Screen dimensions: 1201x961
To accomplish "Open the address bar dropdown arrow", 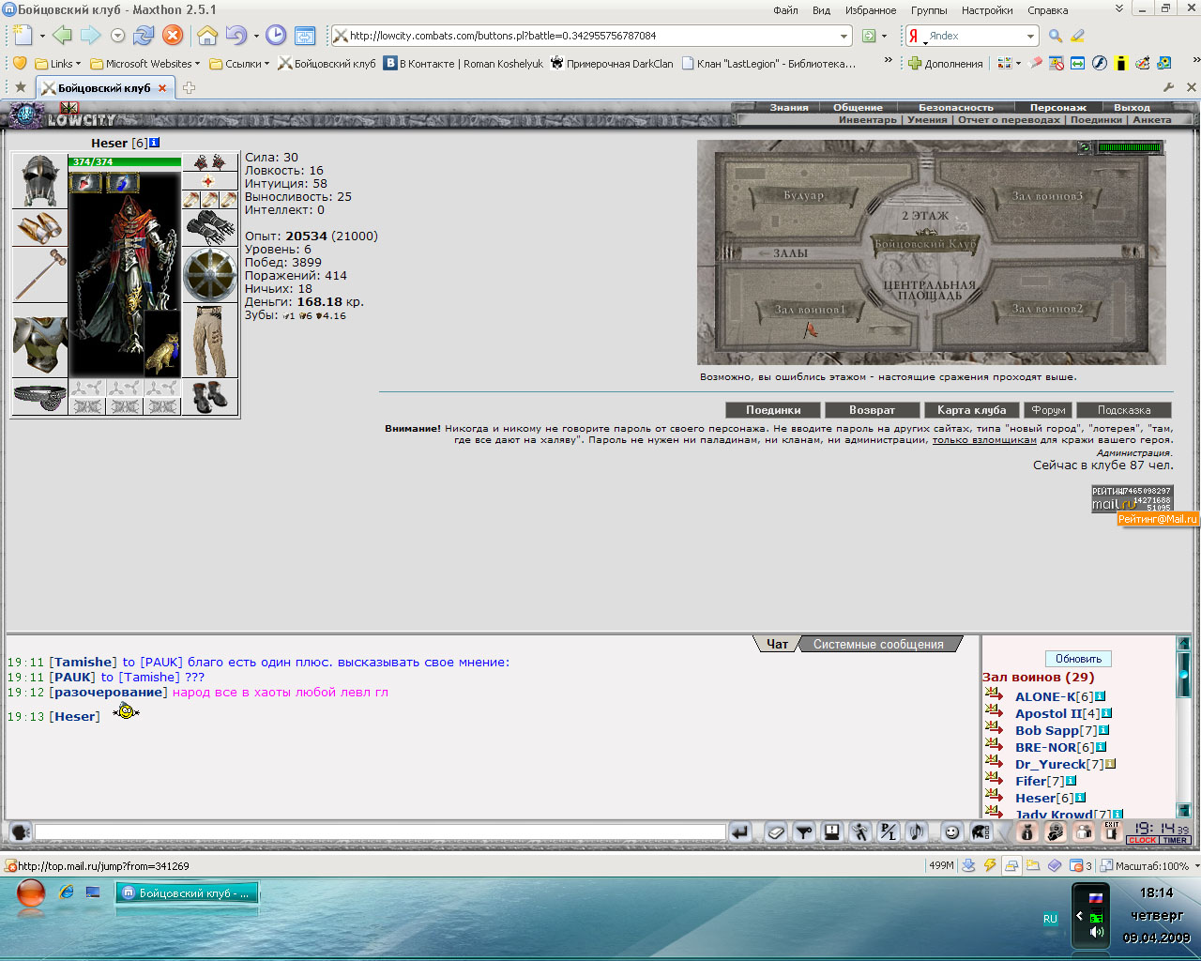I will (x=844, y=36).
